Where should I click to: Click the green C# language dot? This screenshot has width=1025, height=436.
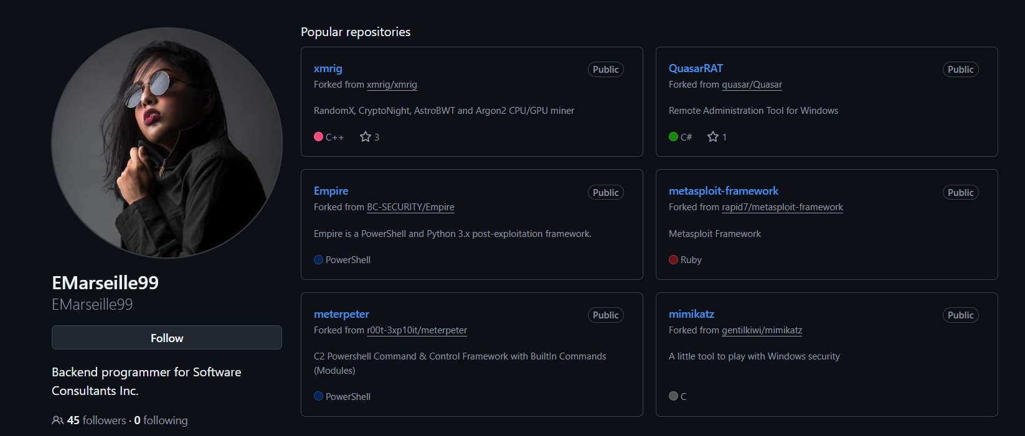pos(673,137)
